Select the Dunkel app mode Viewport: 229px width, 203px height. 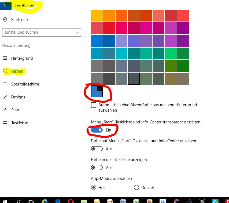pyautogui.click(x=136, y=187)
